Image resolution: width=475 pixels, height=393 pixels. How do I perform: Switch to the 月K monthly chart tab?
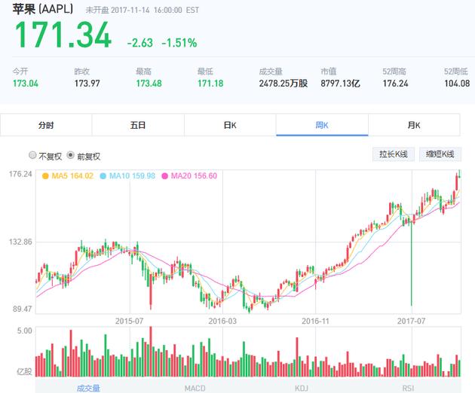click(414, 125)
